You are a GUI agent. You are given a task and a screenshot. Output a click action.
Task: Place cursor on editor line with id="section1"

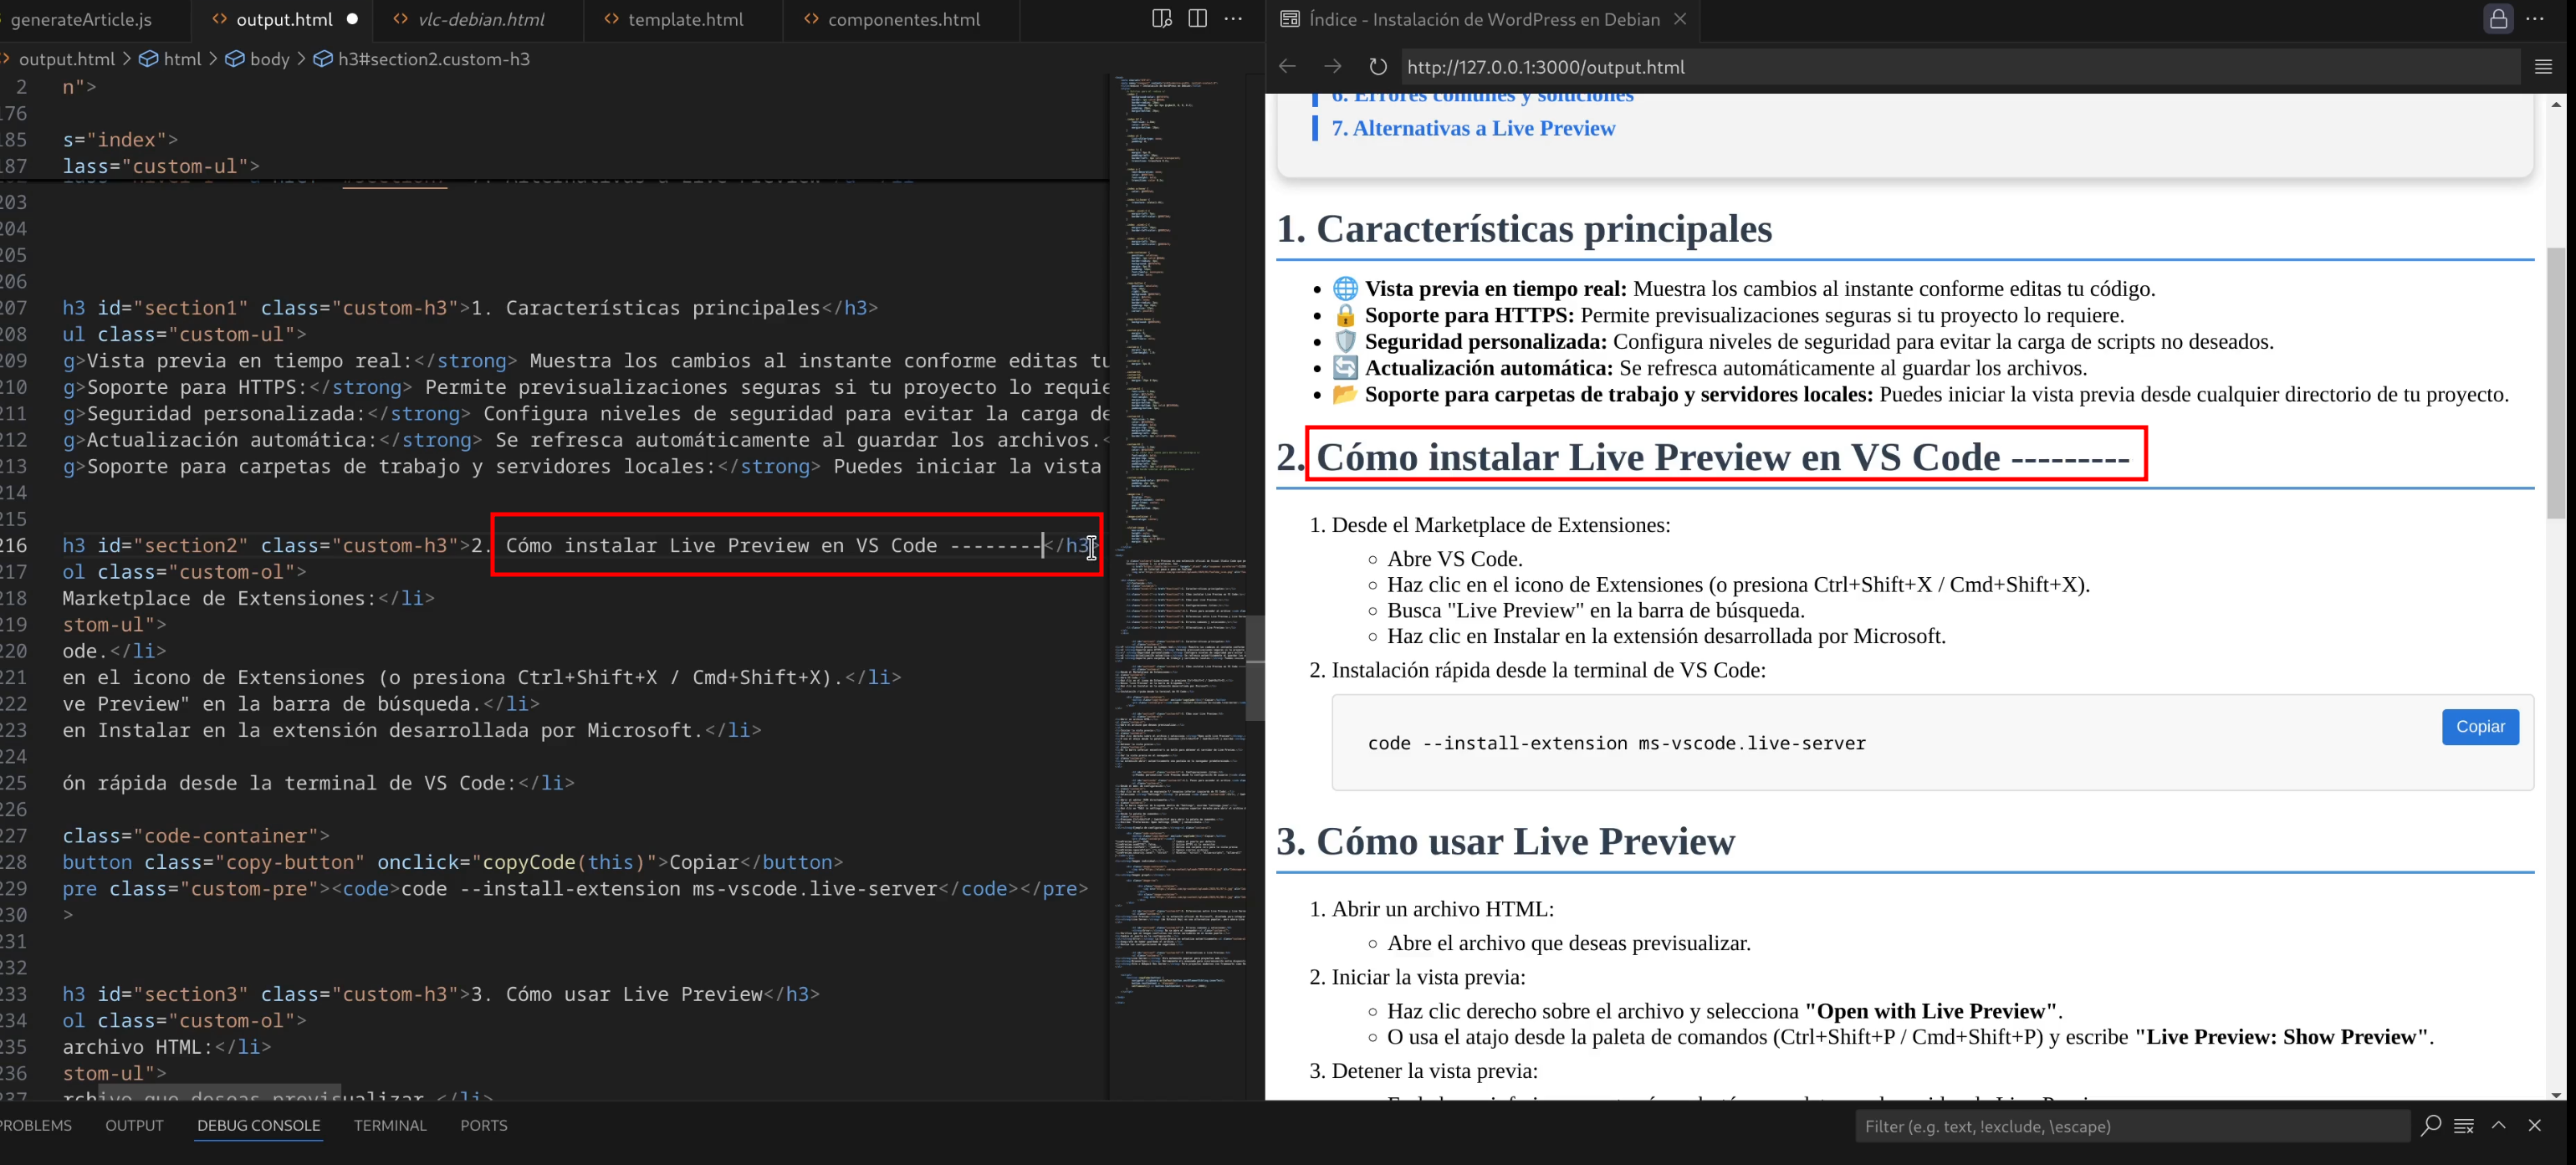[470, 308]
